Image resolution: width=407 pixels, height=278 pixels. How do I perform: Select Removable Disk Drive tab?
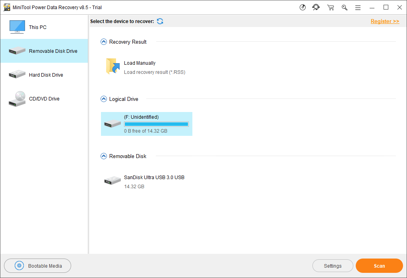coord(44,51)
